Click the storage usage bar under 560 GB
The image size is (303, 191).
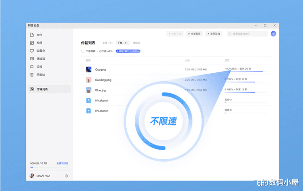[x=49, y=167]
